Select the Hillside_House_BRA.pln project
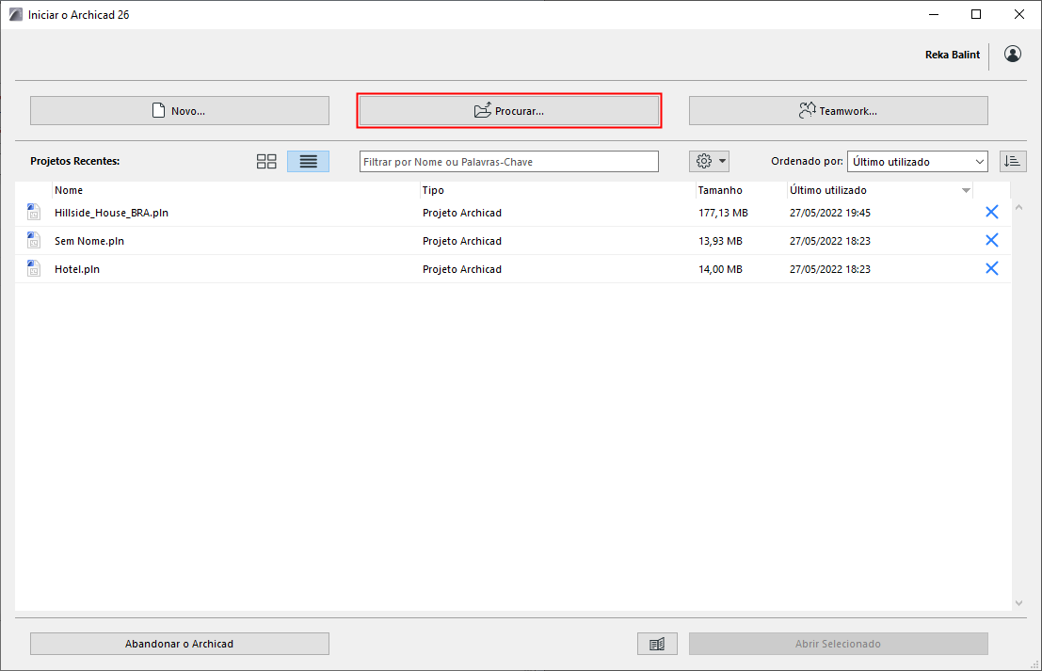This screenshot has height=671, width=1042. click(513, 213)
